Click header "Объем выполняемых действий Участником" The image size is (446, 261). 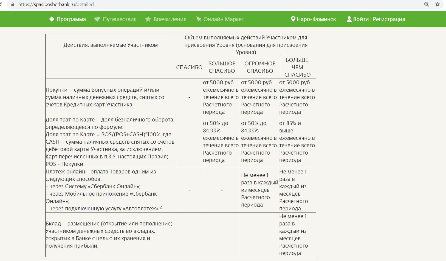(x=246, y=45)
